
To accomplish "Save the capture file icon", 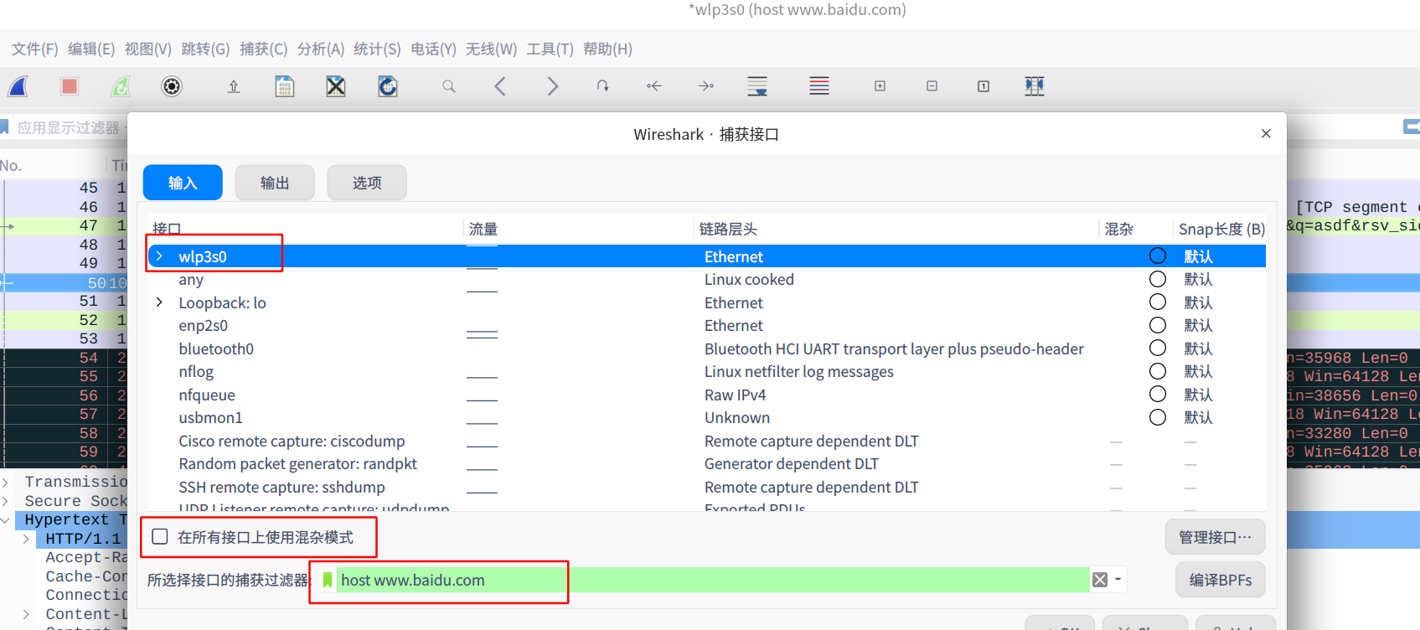I will [285, 86].
